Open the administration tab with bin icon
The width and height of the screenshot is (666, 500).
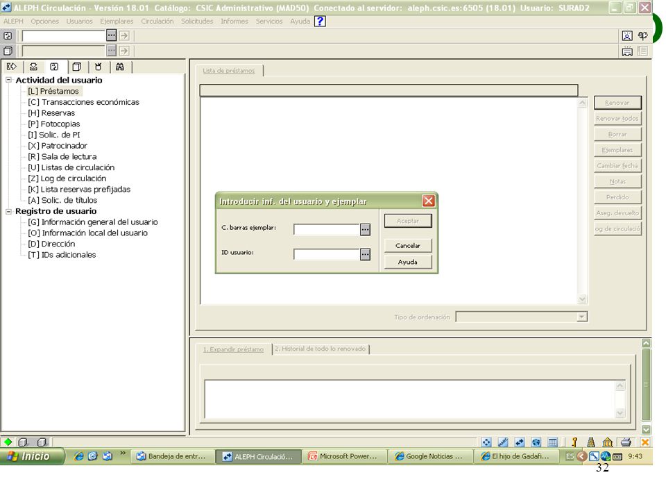(x=99, y=67)
